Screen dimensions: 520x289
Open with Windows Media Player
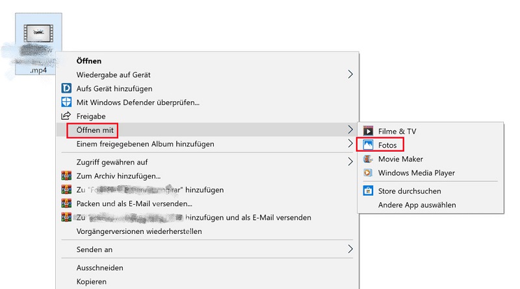417,173
